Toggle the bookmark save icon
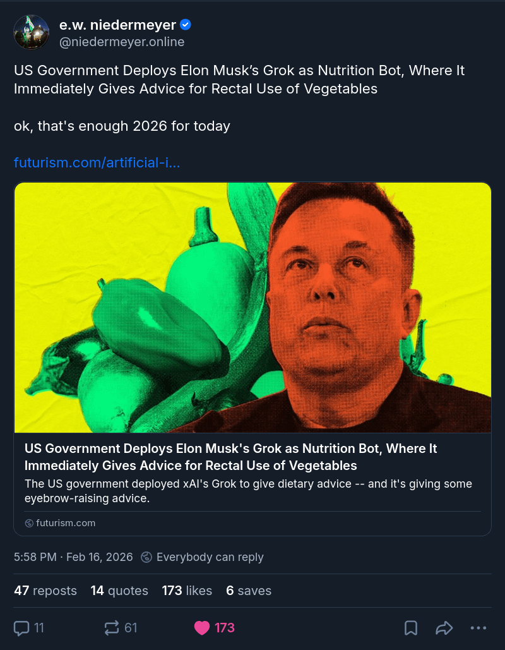505x650 pixels. coord(411,628)
